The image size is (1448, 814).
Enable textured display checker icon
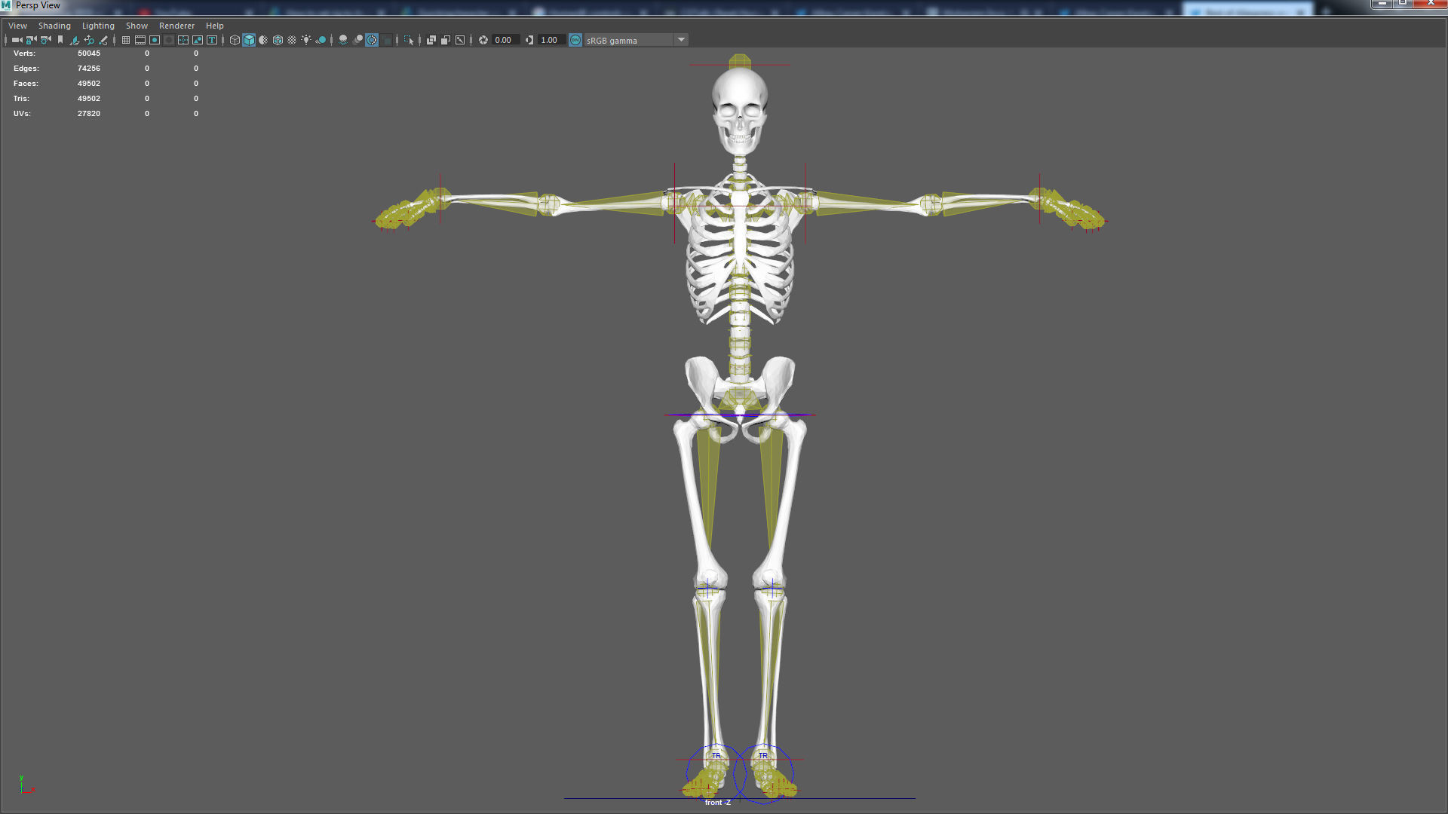pyautogui.click(x=292, y=40)
